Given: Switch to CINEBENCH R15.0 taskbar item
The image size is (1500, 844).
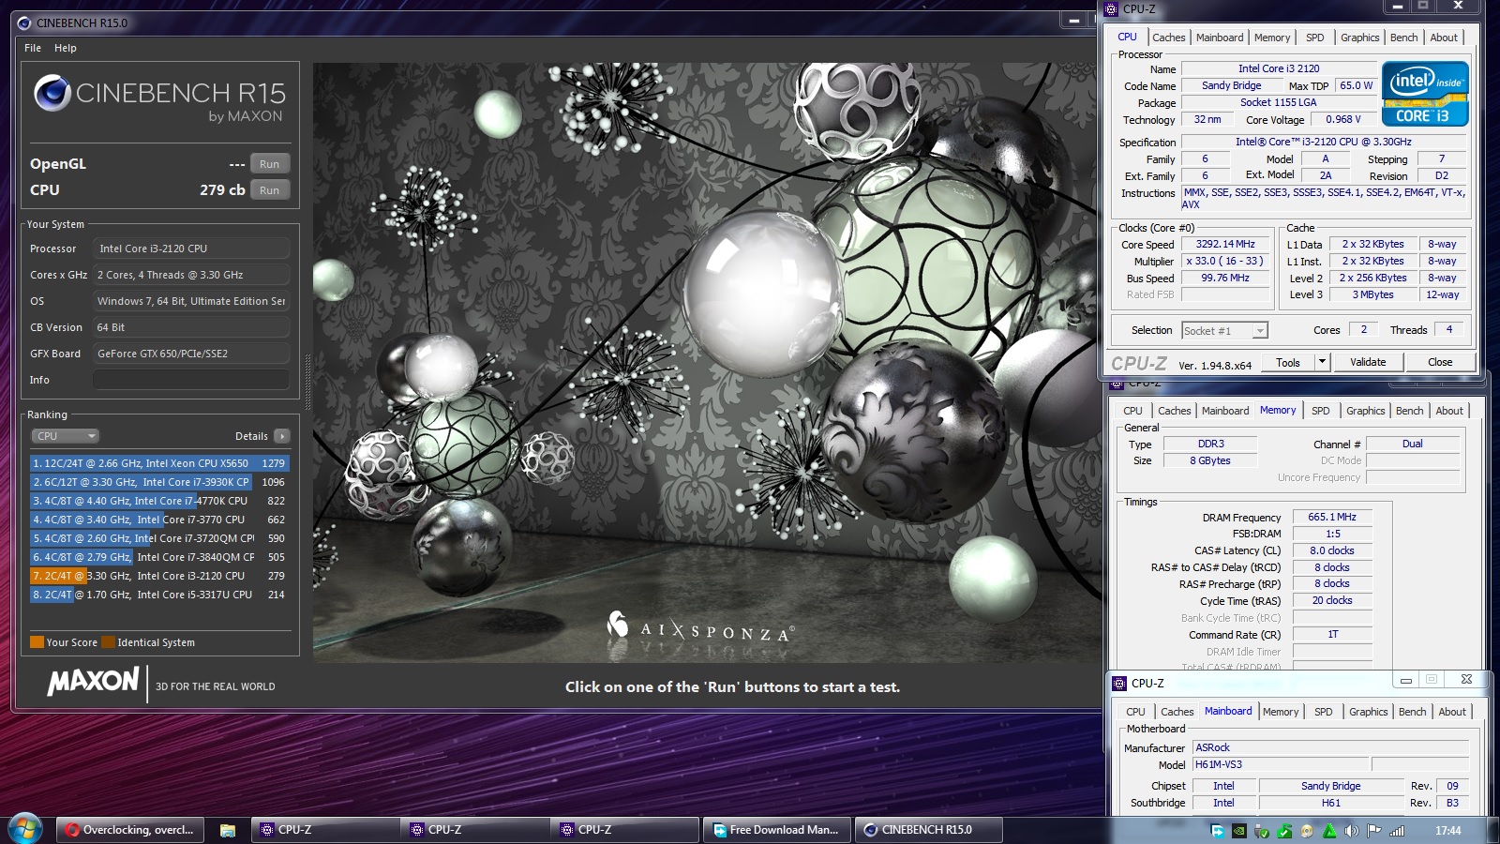Looking at the screenshot, I should (x=928, y=830).
